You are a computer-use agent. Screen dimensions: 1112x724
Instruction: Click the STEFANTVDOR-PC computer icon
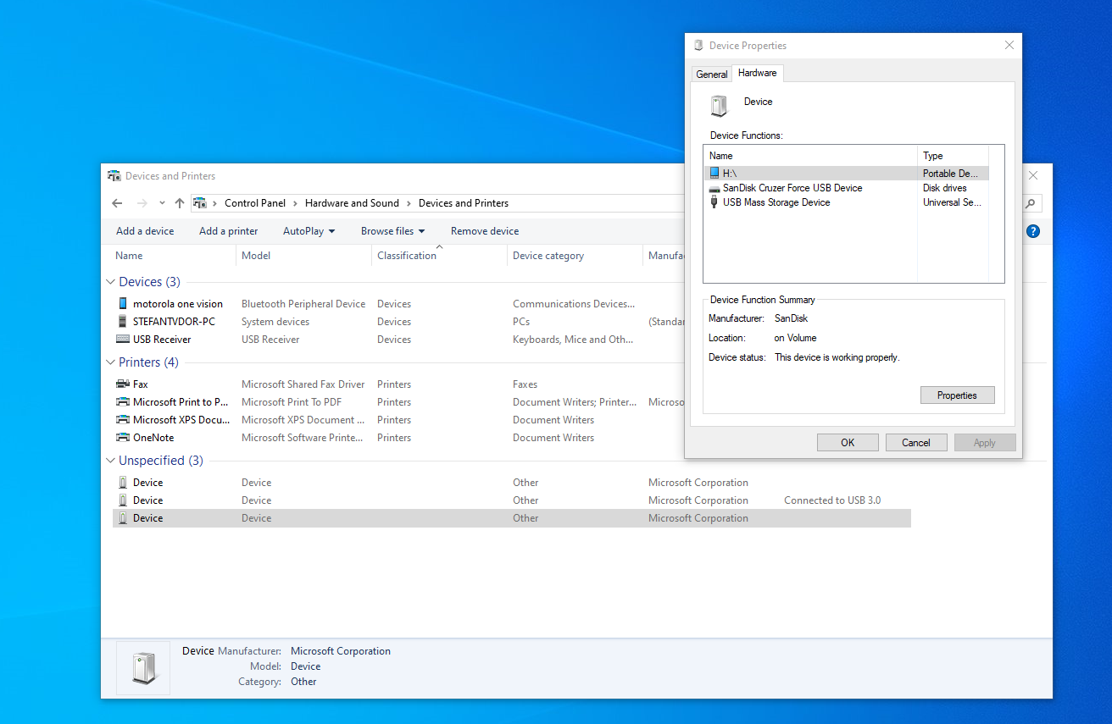(123, 321)
